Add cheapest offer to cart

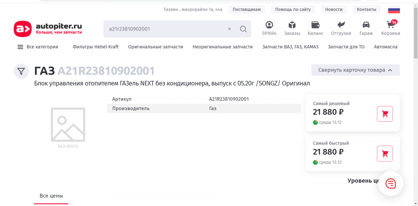pos(385,114)
